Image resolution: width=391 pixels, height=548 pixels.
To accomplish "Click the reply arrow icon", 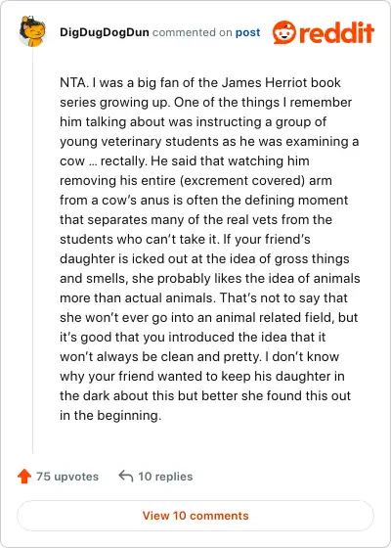I will (x=126, y=476).
